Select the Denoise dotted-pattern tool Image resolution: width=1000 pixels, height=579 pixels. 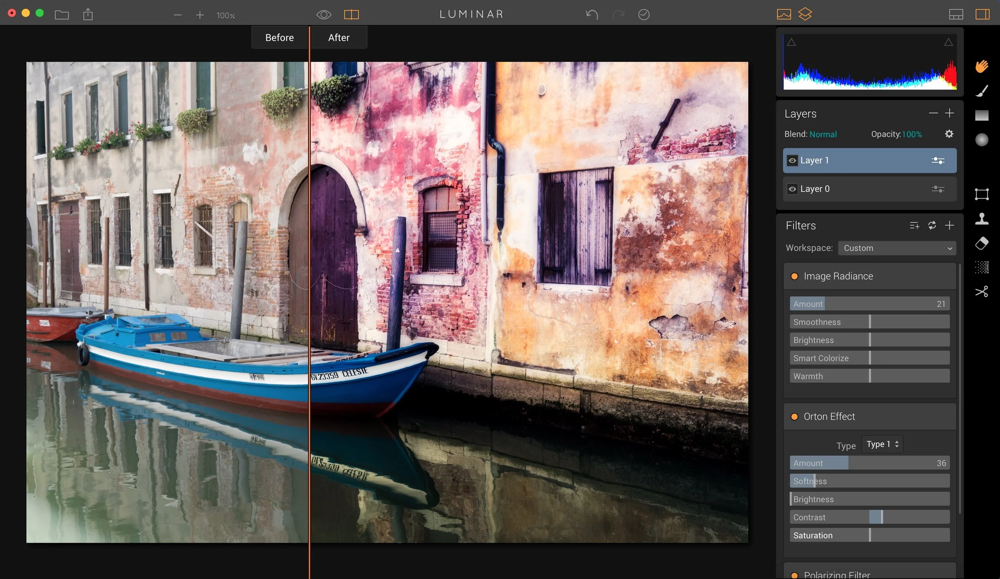click(982, 267)
